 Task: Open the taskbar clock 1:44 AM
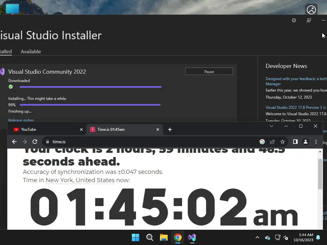[303, 237]
